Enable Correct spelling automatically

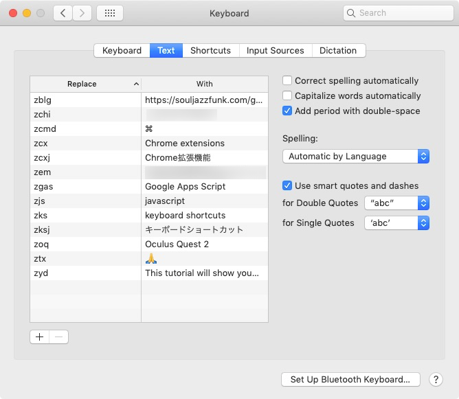tap(287, 81)
